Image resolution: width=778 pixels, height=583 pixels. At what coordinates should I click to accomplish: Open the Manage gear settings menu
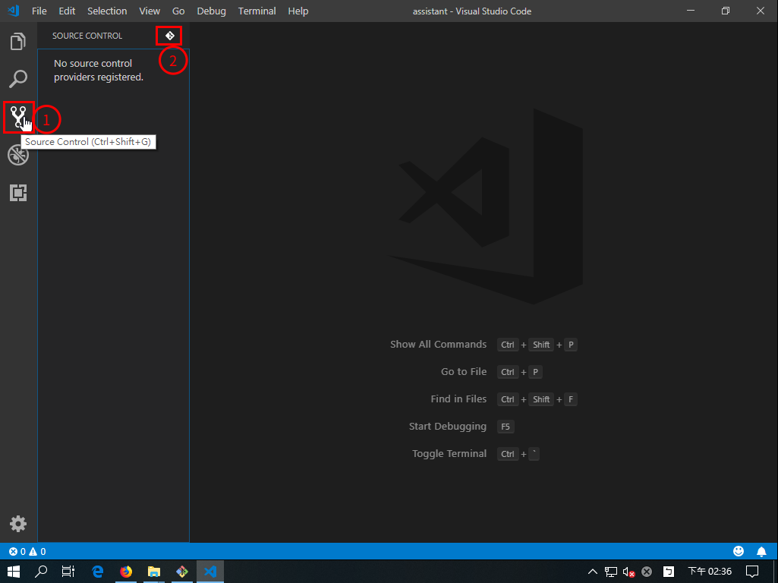[x=18, y=524]
